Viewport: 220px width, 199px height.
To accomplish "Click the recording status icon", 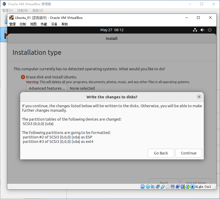I will [177, 187].
